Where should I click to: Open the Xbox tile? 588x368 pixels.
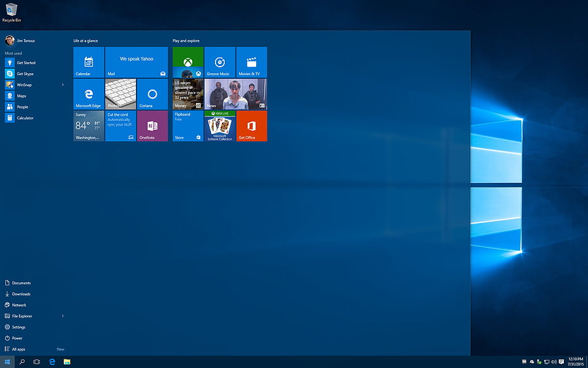(x=188, y=62)
